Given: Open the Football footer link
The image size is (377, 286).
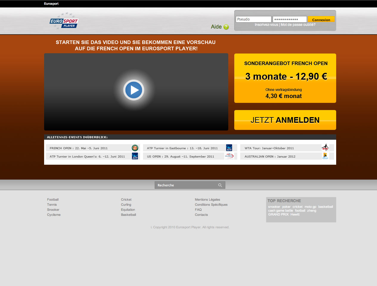Looking at the screenshot, I should click(x=53, y=199).
